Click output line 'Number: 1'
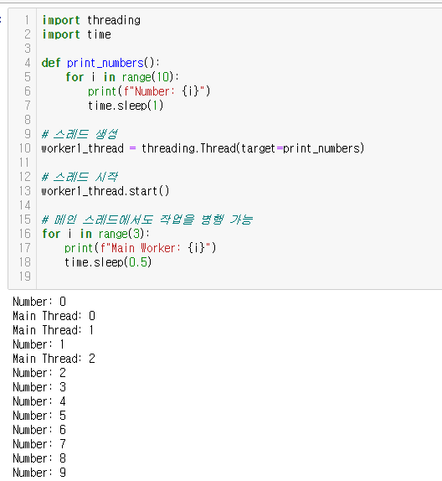Image resolution: width=442 pixels, height=481 pixels. coord(39,344)
